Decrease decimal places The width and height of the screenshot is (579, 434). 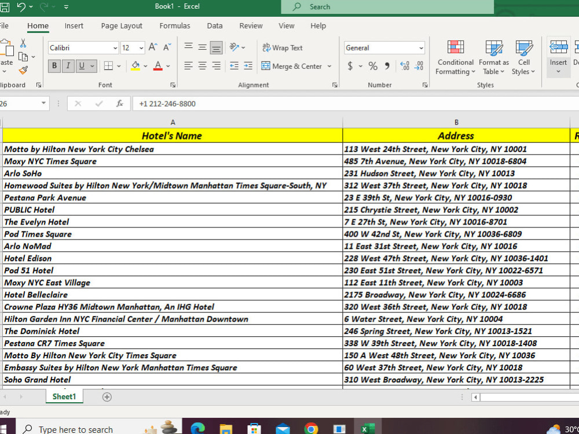(x=419, y=66)
